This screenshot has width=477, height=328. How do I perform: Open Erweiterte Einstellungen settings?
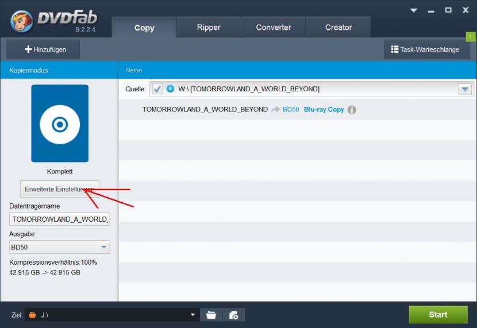60,189
